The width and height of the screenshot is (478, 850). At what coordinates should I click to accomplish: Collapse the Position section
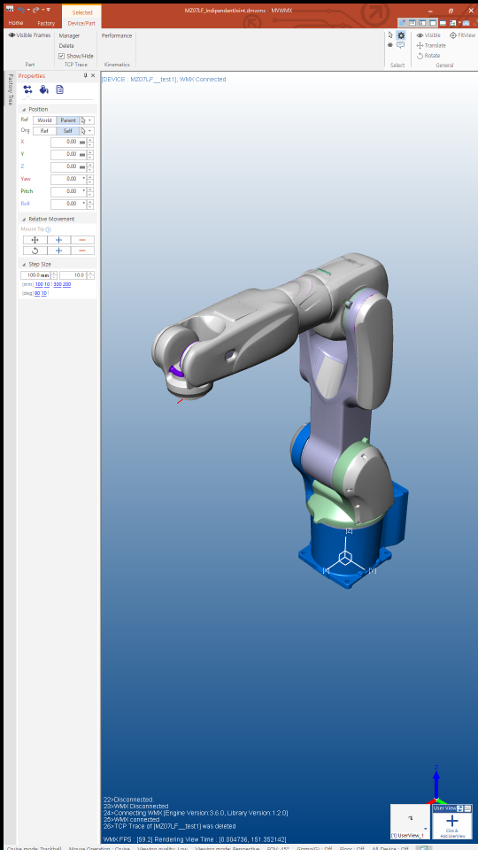[24, 110]
